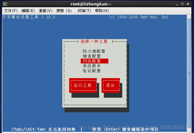Open the 编辑(E) menu
This screenshot has width=194, height=133.
click(28, 11)
